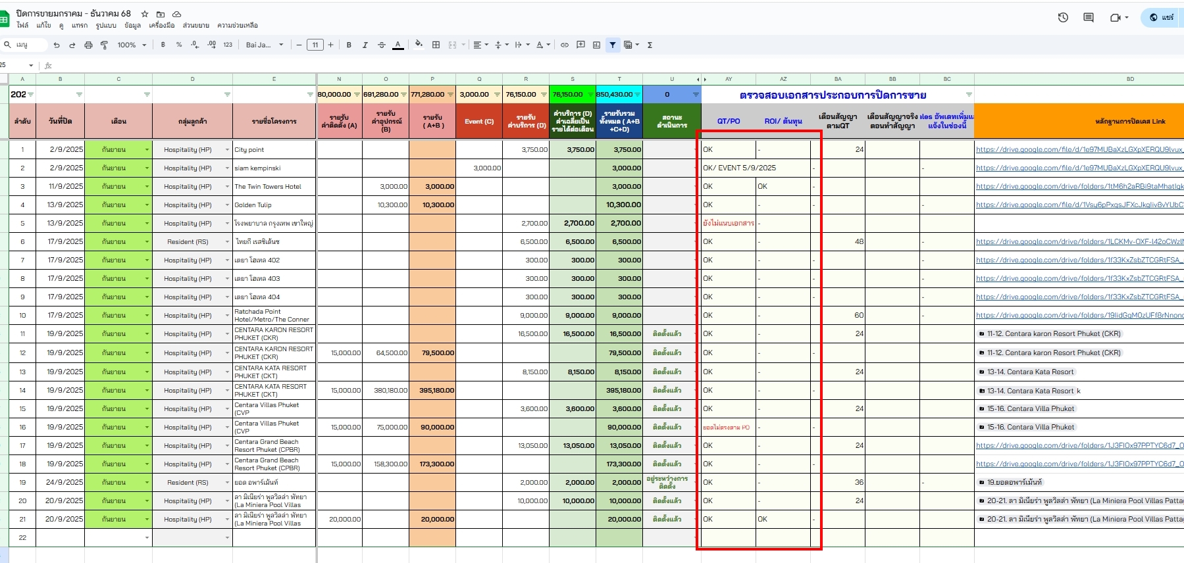
Task: Click the แชร์ share button
Action: pyautogui.click(x=1162, y=18)
